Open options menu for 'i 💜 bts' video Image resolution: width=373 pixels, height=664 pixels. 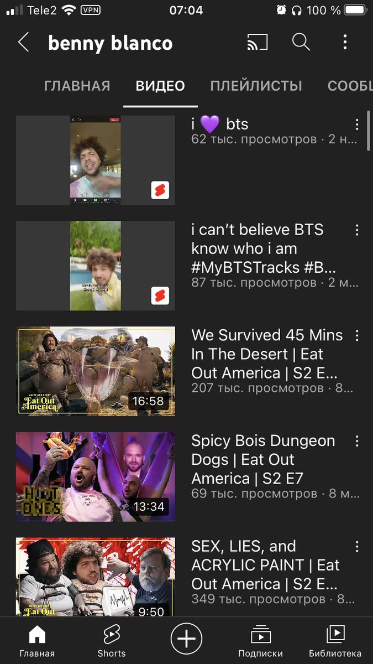coord(357,124)
